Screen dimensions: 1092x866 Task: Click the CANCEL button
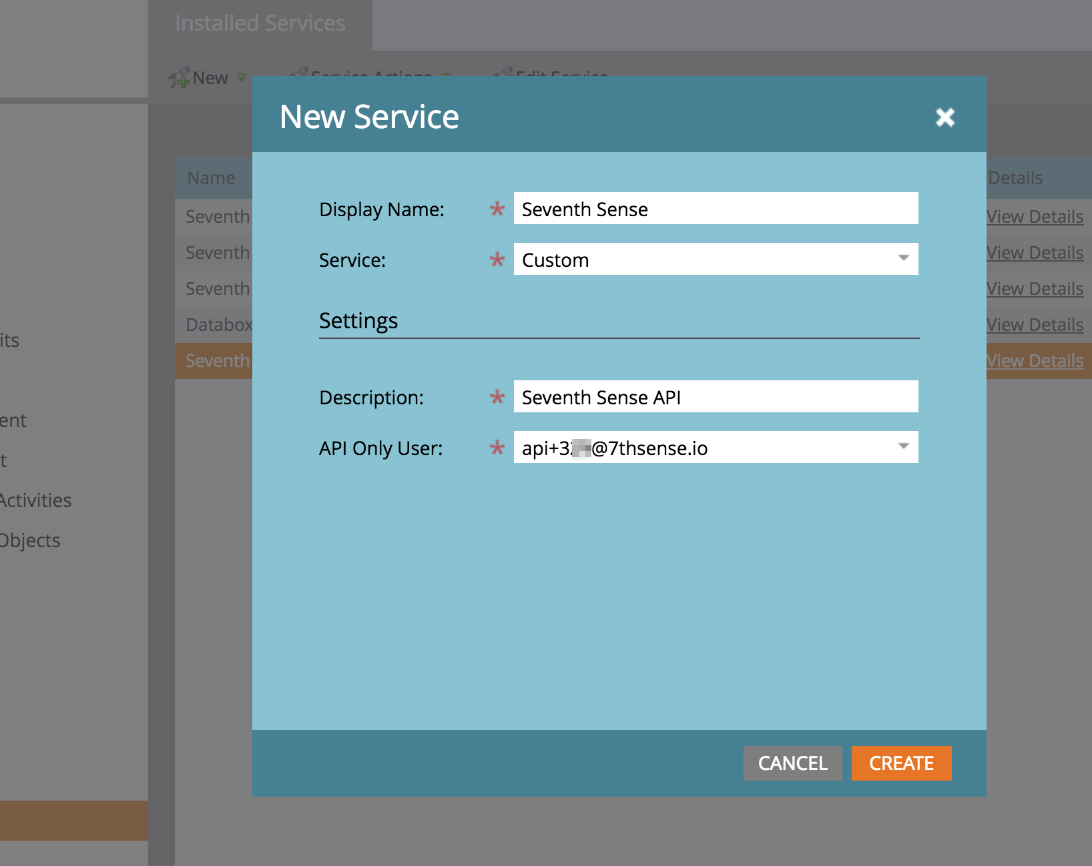(792, 763)
